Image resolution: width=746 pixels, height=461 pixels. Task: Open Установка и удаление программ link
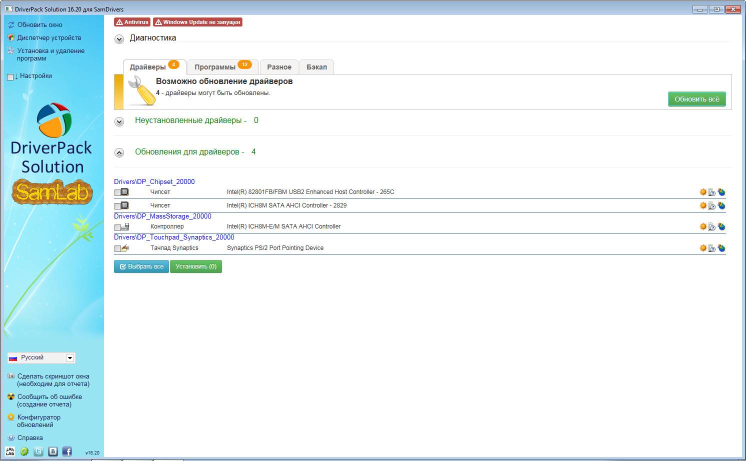point(50,54)
